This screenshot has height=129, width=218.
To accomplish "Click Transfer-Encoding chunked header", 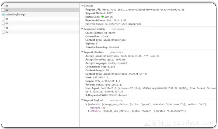I will tap(102, 47).
